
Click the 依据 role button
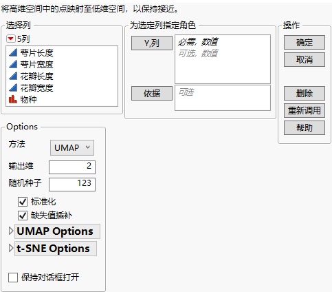click(x=152, y=93)
